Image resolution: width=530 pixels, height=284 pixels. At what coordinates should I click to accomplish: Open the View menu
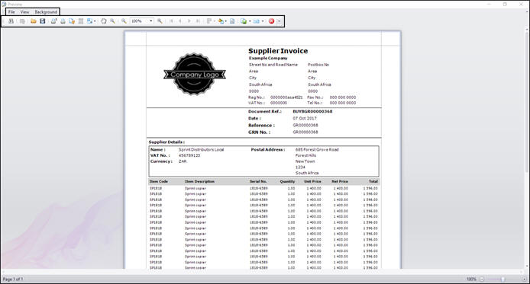(x=24, y=11)
